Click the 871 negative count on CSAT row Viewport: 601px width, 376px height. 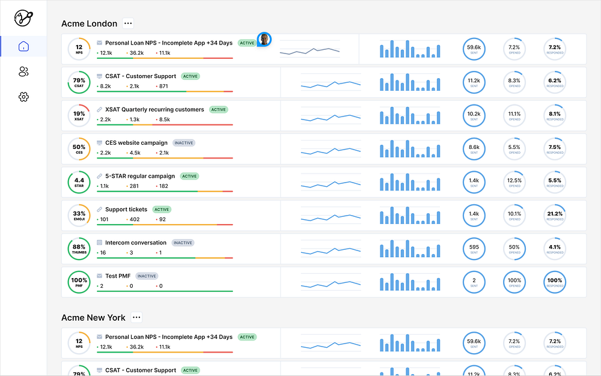click(163, 86)
